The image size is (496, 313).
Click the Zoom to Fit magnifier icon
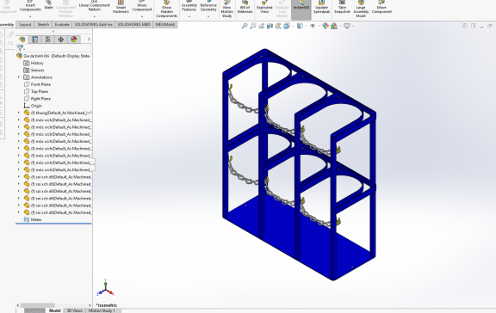pos(245,26)
